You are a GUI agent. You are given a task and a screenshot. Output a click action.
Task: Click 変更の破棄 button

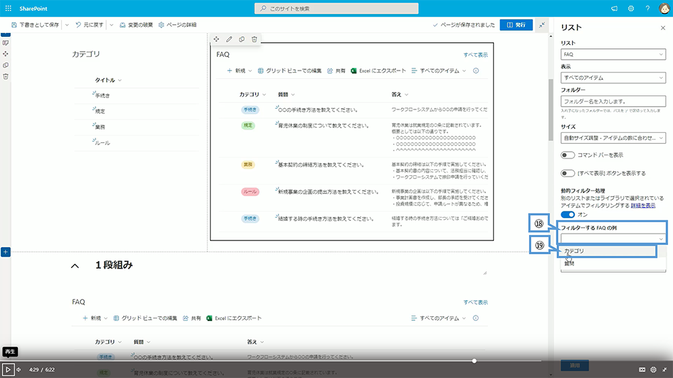point(136,25)
